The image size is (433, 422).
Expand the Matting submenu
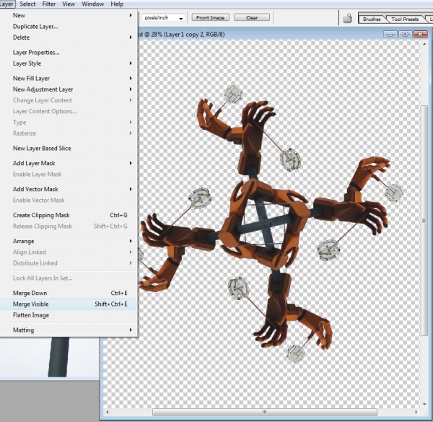69,330
